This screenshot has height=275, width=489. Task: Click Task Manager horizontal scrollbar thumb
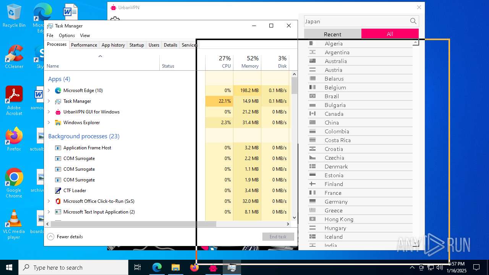133,224
